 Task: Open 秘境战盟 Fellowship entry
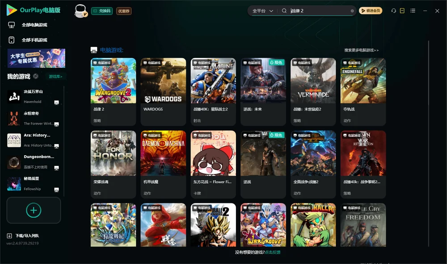[34, 184]
